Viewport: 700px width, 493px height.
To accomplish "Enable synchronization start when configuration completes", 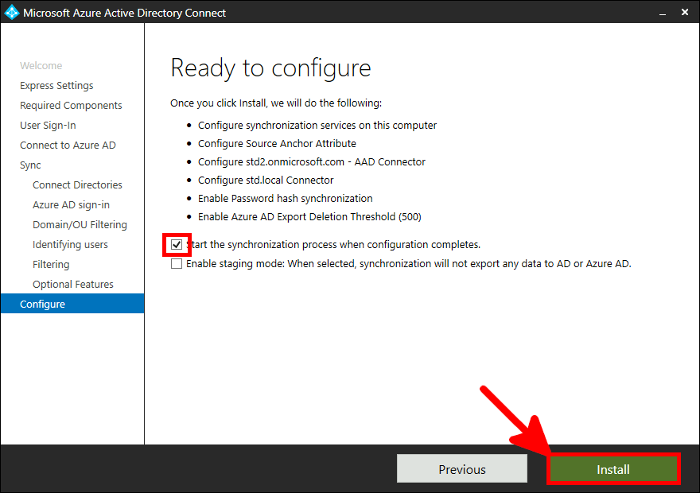I will coord(177,244).
